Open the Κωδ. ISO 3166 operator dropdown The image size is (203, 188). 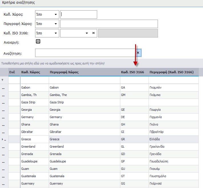(x=55, y=33)
